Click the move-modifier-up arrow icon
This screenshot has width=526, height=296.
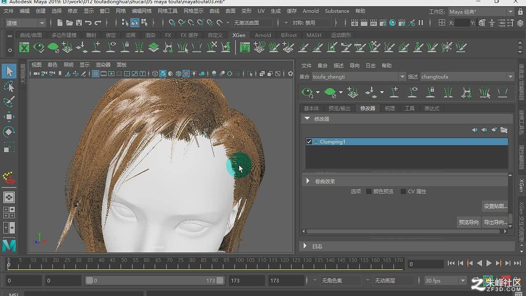pos(475,130)
